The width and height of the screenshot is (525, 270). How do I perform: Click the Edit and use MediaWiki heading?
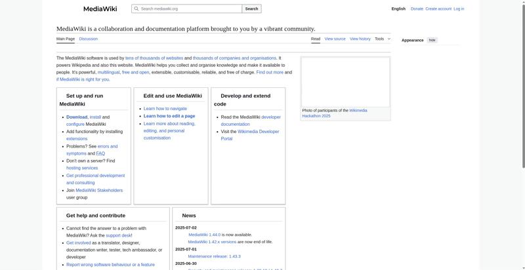(173, 96)
